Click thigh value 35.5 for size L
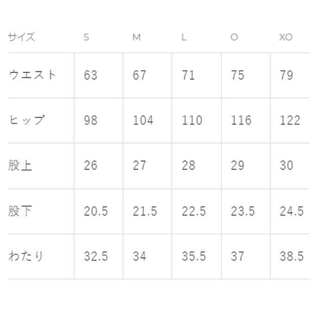The image size is (315, 315). pyautogui.click(x=194, y=256)
